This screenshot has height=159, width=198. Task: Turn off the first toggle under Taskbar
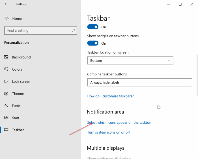point(93,27)
